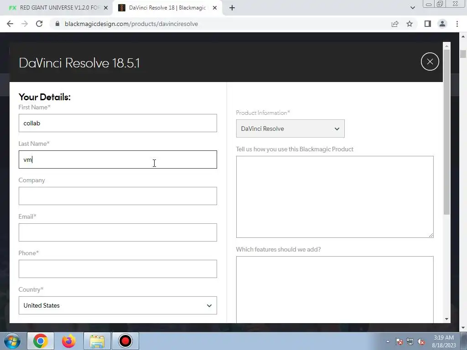Screen dimensions: 467x350
Task: Click the page scroll down arrow
Action: pos(463,328)
